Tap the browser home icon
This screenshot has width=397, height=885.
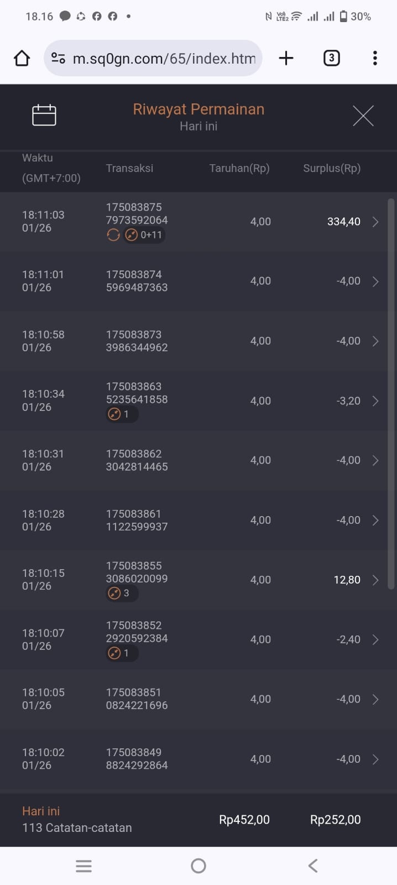[x=22, y=58]
